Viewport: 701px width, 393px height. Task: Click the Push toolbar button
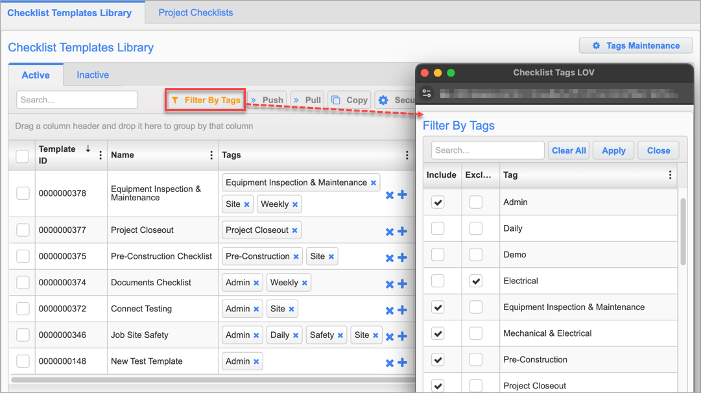267,100
